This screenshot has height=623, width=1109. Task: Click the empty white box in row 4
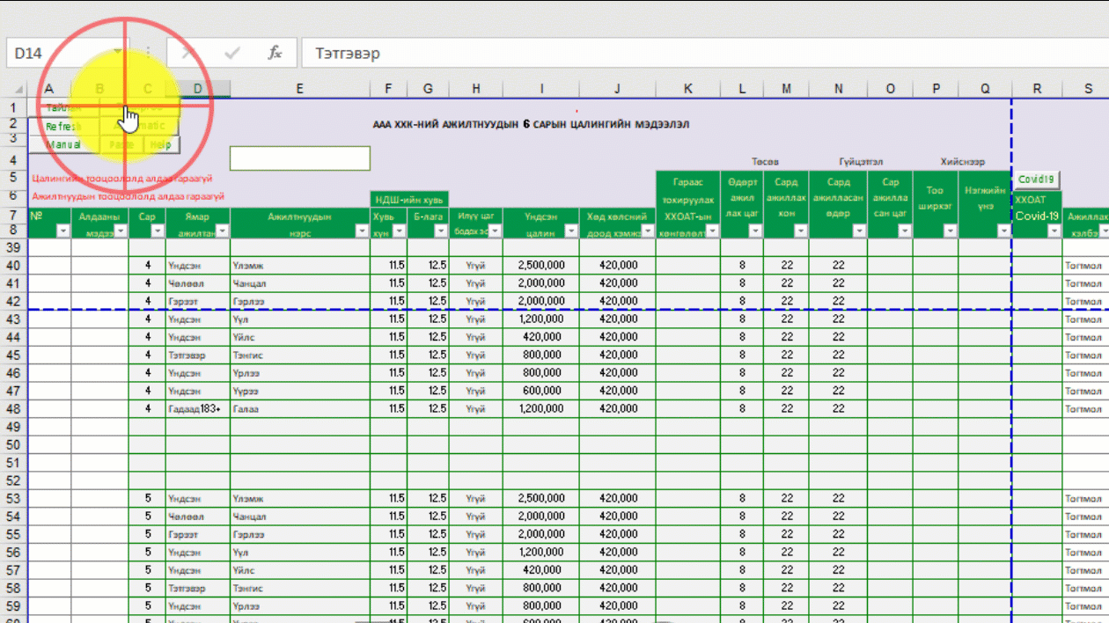click(299, 158)
